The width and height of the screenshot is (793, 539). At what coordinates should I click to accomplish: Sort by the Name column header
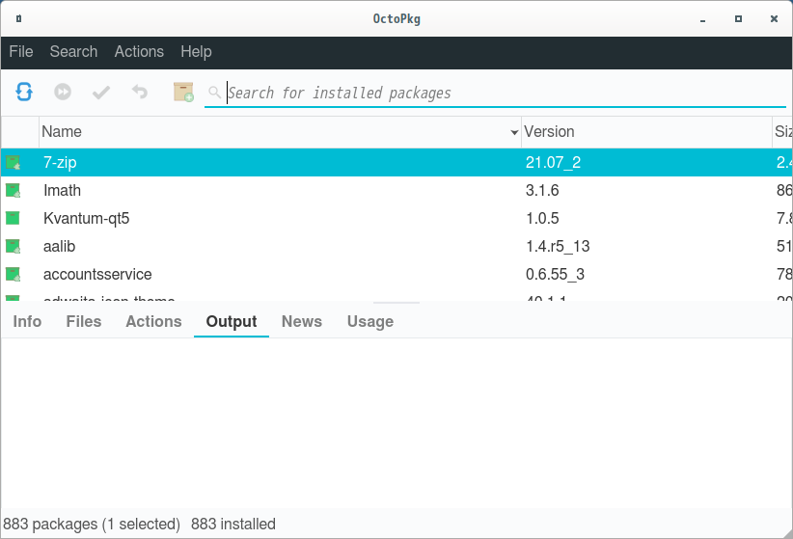[280, 132]
